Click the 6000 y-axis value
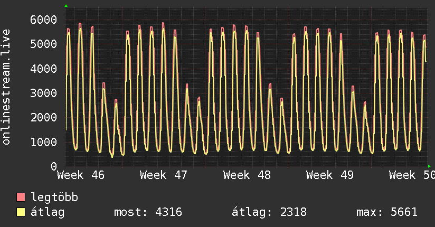435x227 pixels. pyautogui.click(x=43, y=20)
